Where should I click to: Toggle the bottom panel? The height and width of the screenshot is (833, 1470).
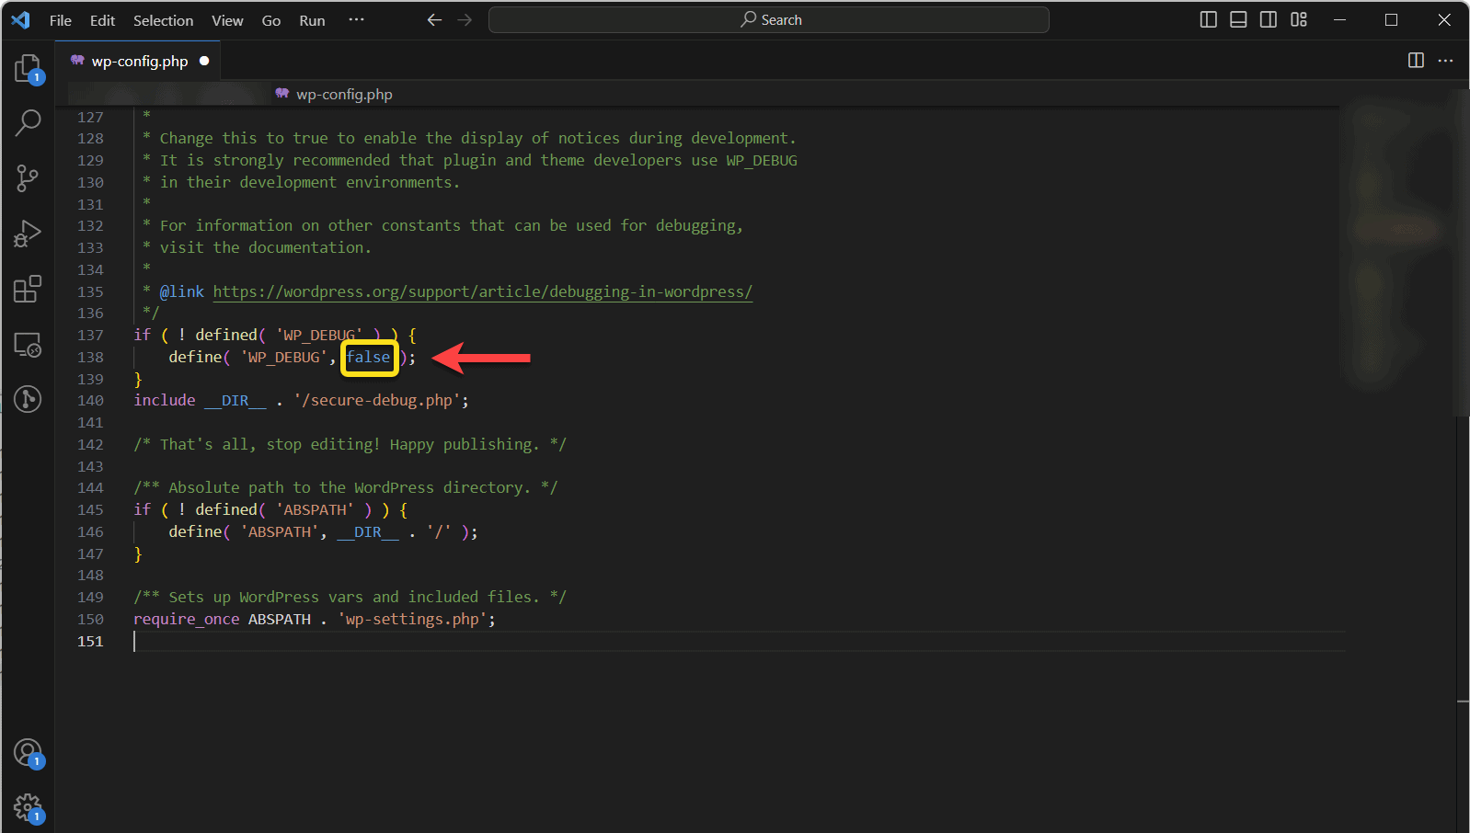pyautogui.click(x=1238, y=19)
